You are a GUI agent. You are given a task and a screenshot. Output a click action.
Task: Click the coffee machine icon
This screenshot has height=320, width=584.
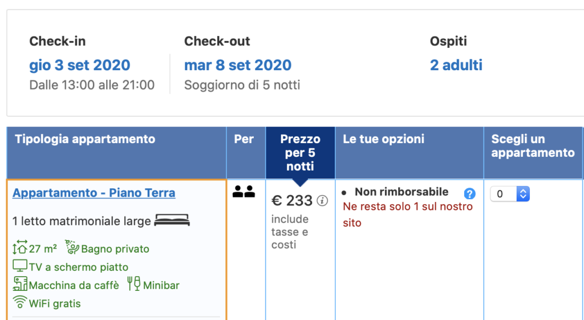[x=20, y=284]
